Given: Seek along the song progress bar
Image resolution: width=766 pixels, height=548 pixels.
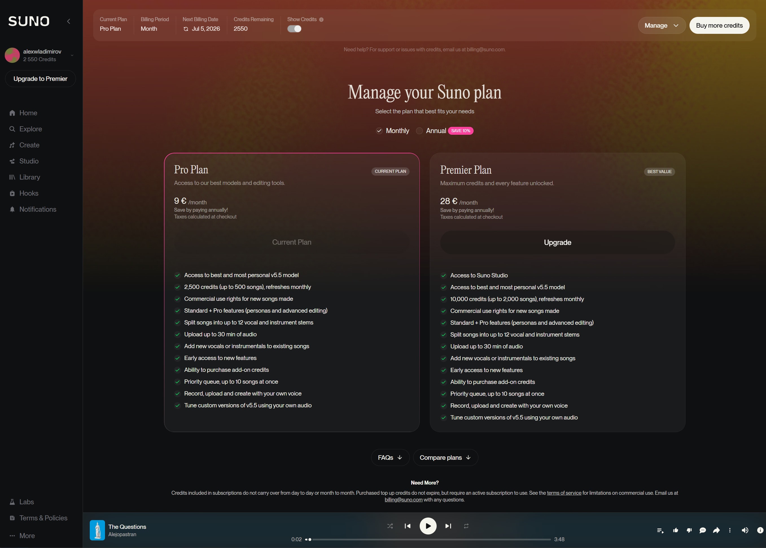Looking at the screenshot, I should click(x=428, y=539).
